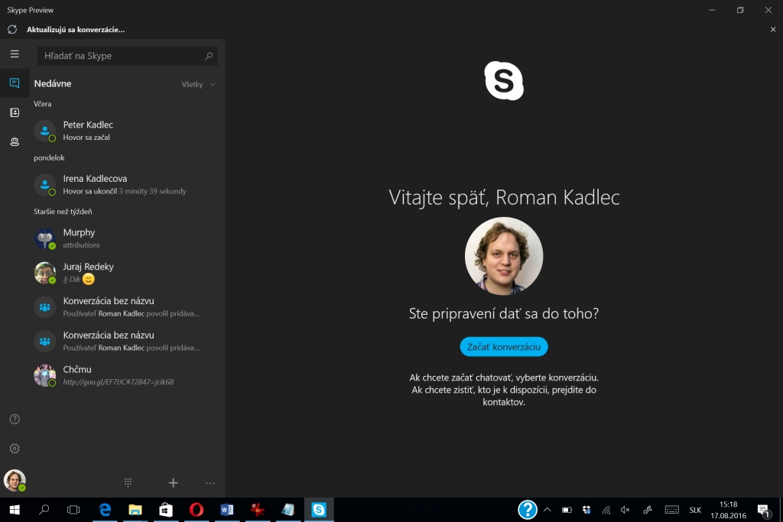Show hidden system tray icons chevron

click(547, 510)
